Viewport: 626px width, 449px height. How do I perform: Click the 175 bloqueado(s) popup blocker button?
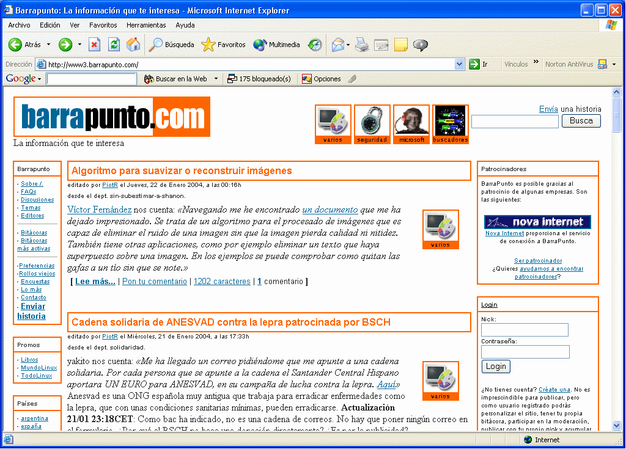(x=259, y=79)
